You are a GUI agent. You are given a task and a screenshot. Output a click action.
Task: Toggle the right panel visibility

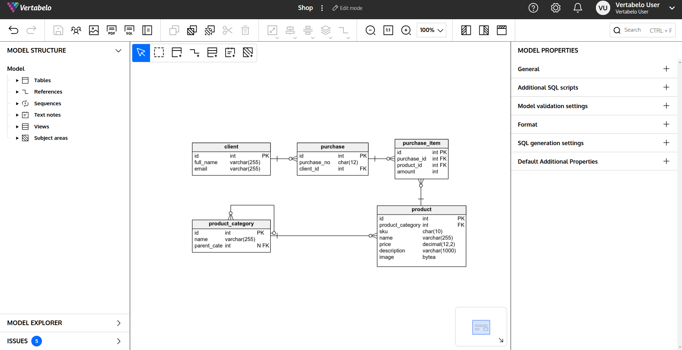click(484, 30)
